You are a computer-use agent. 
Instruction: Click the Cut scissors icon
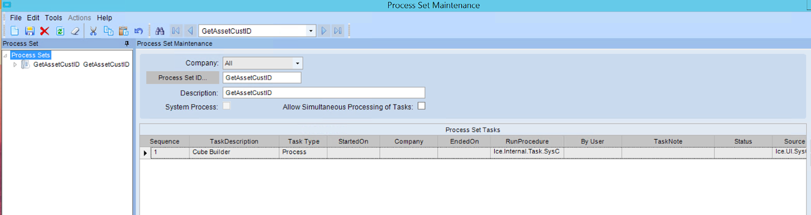(93, 31)
